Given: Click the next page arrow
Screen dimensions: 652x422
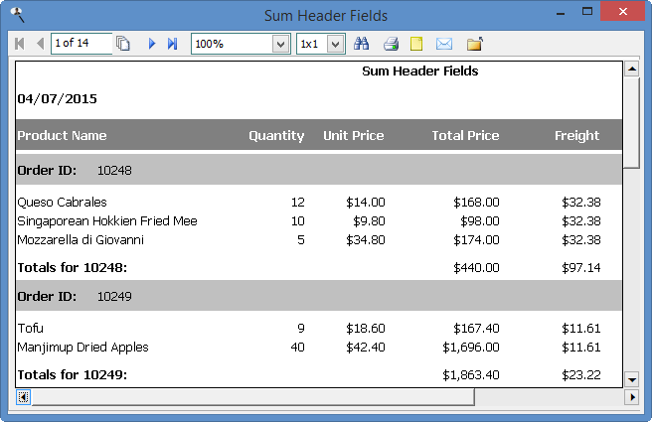Looking at the screenshot, I should coord(152,44).
